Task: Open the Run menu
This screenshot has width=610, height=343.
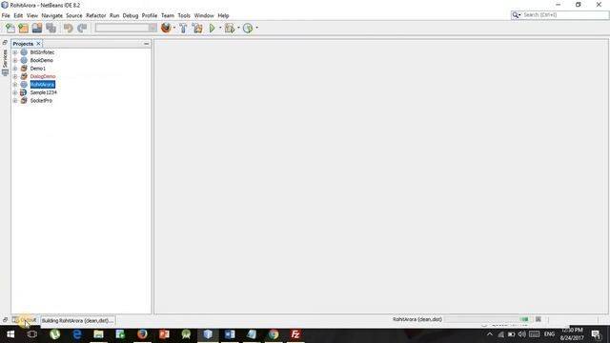Action: (114, 15)
